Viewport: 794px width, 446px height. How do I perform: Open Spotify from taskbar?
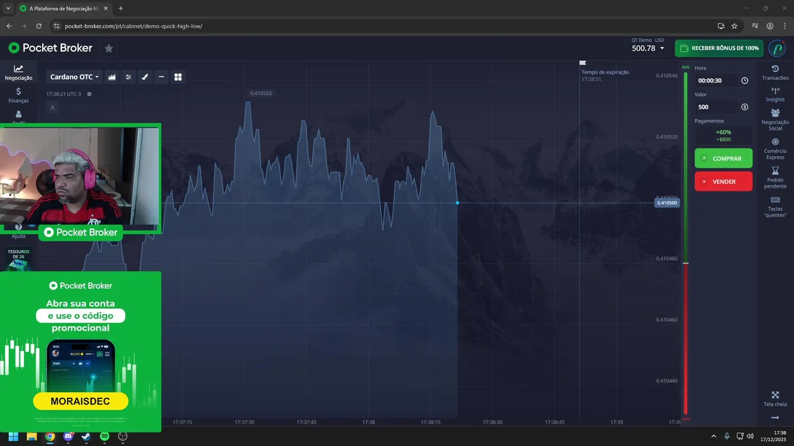pos(104,437)
